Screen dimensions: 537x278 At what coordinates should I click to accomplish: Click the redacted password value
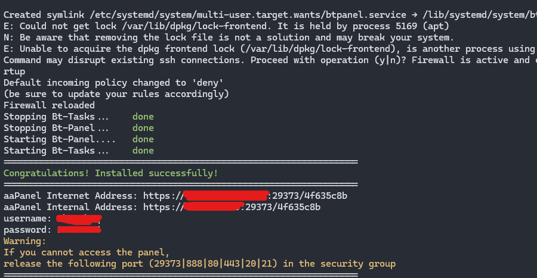pos(79,230)
